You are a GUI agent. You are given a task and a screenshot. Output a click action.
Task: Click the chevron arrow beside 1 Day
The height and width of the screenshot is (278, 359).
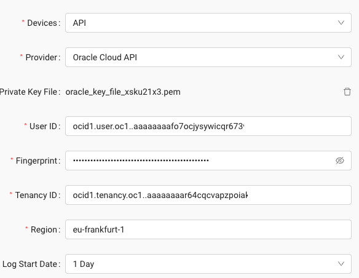click(341, 264)
